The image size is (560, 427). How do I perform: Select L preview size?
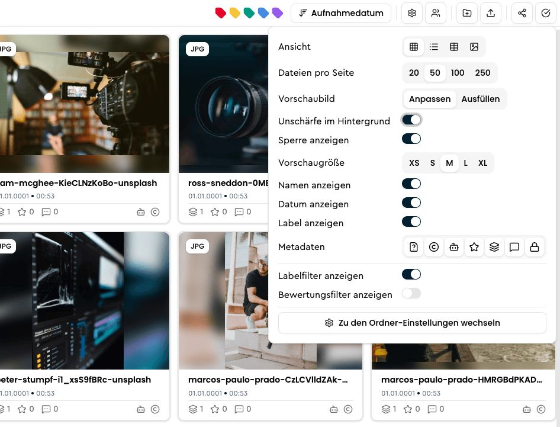[465, 163]
